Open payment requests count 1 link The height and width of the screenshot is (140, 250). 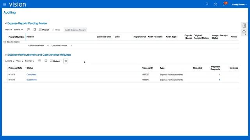[220, 74]
